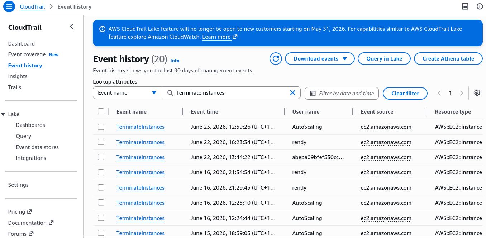Click user name rendy at June 16, 21:34:54

click(x=299, y=172)
